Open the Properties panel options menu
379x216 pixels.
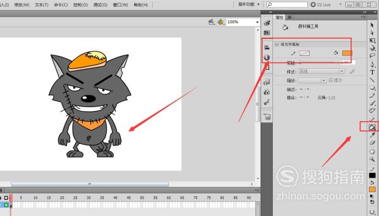pos(363,17)
